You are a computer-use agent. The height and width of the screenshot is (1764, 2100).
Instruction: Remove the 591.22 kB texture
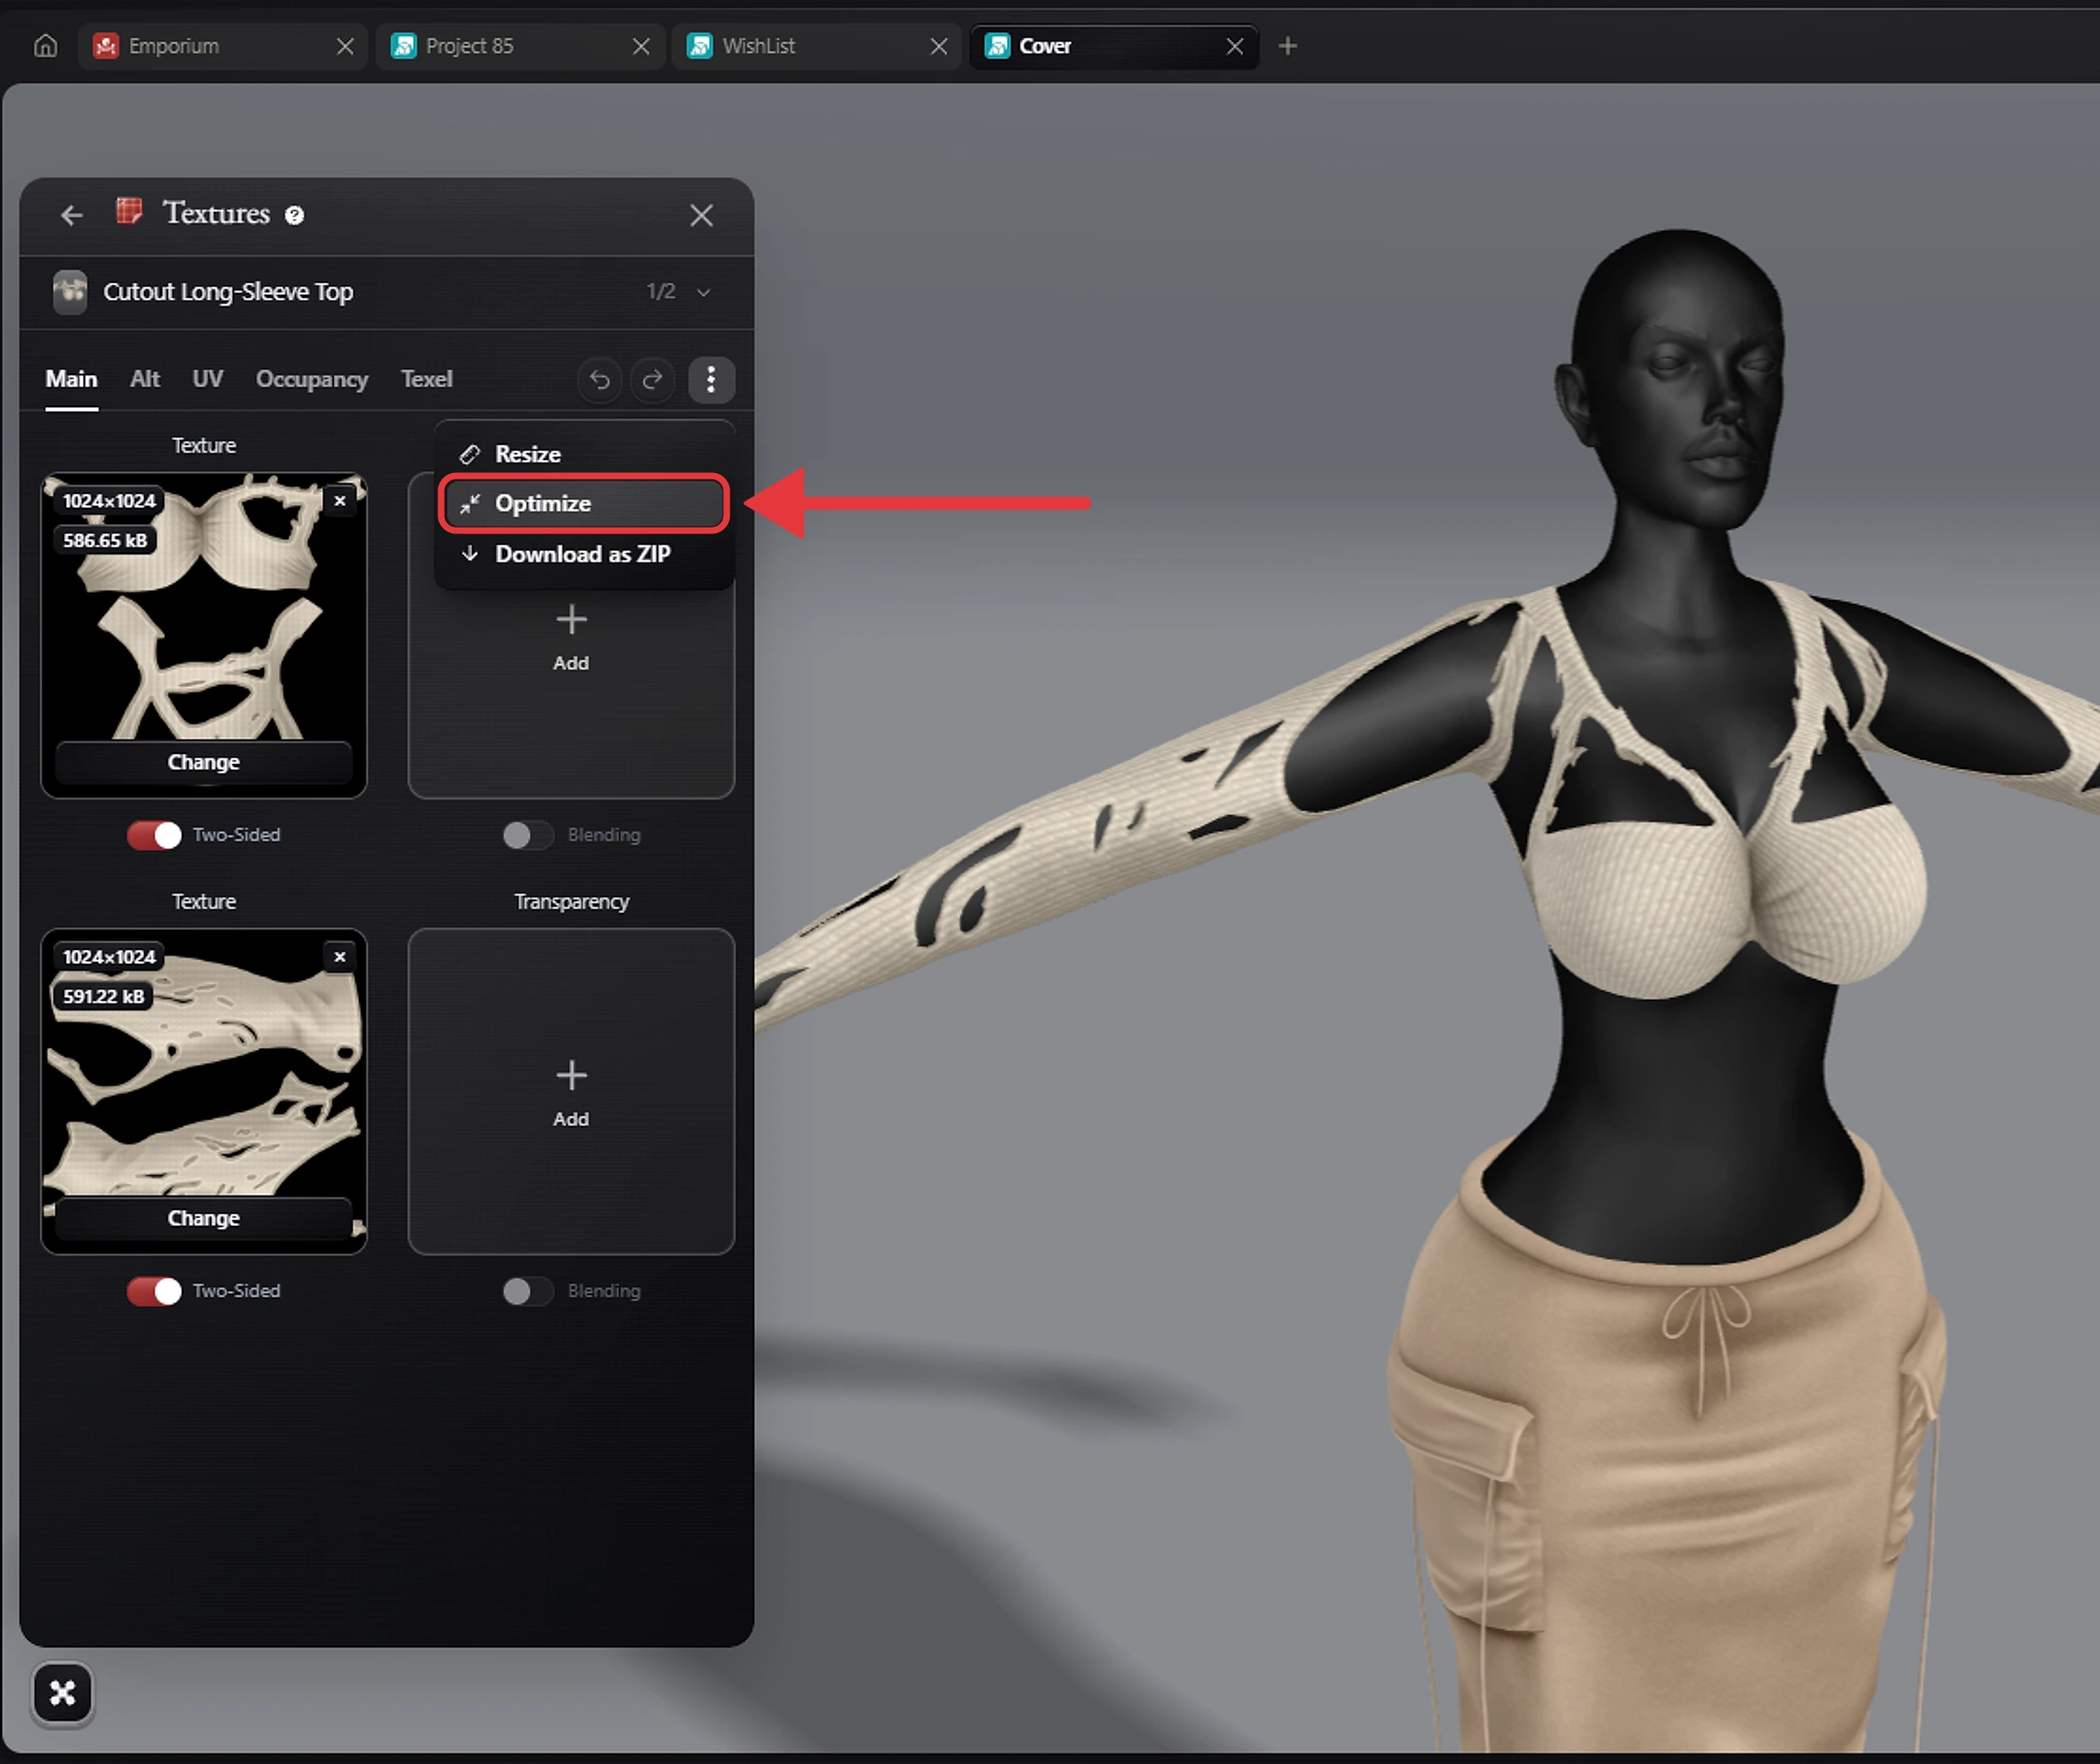[340, 957]
